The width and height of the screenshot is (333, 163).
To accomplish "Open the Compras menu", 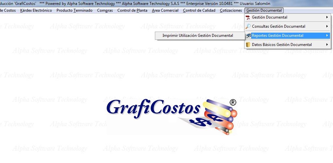I will pyautogui.click(x=105, y=10).
